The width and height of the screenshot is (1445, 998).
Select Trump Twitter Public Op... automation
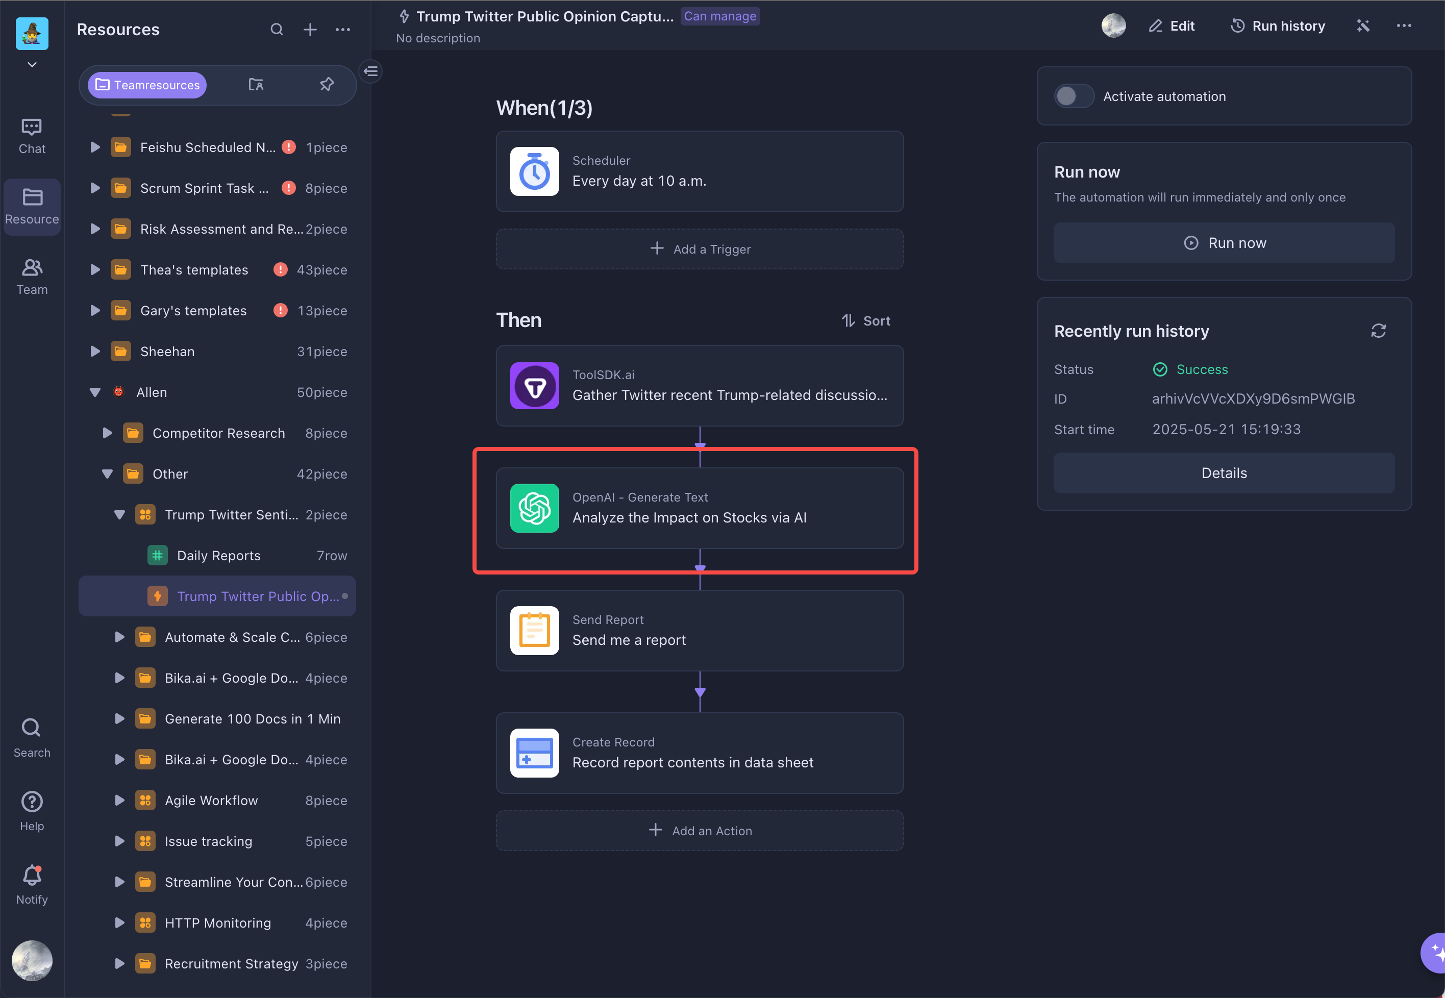tap(217, 596)
